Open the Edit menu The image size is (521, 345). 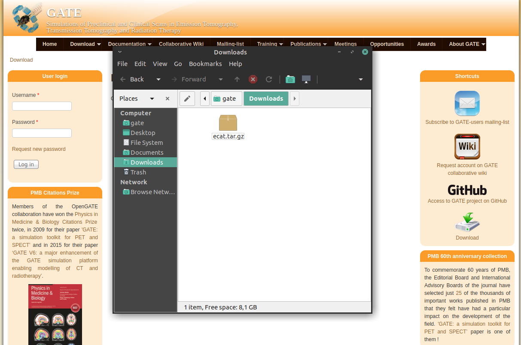tap(140, 64)
